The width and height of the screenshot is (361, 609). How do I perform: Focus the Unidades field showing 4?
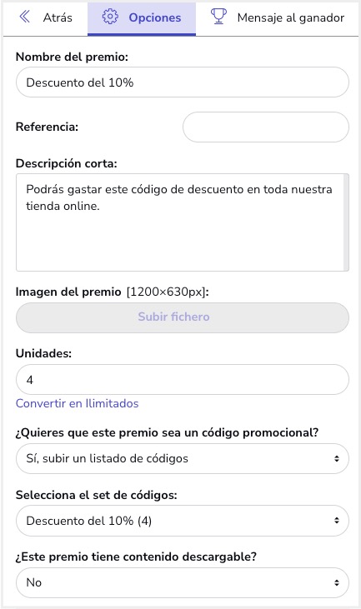click(183, 380)
